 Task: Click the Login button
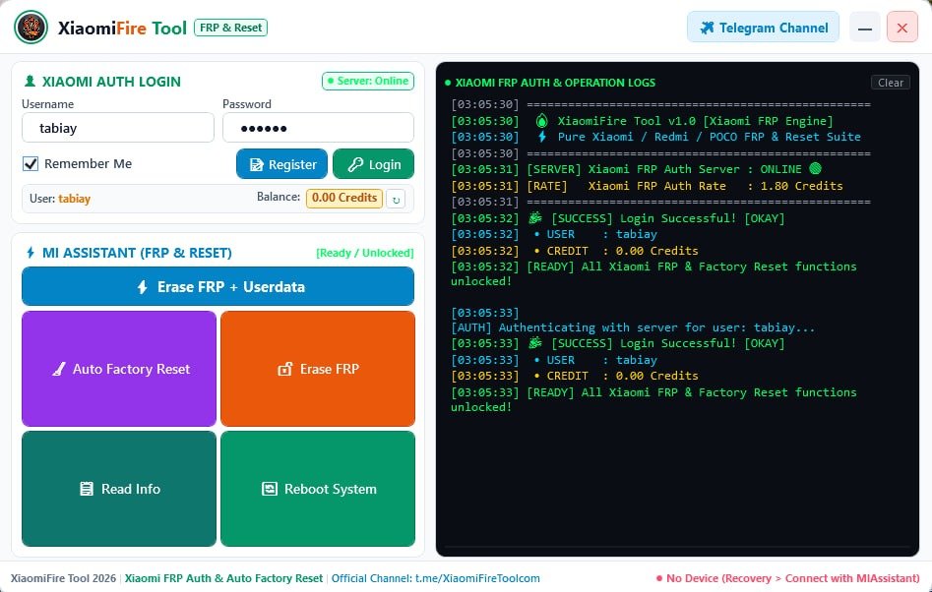point(373,164)
